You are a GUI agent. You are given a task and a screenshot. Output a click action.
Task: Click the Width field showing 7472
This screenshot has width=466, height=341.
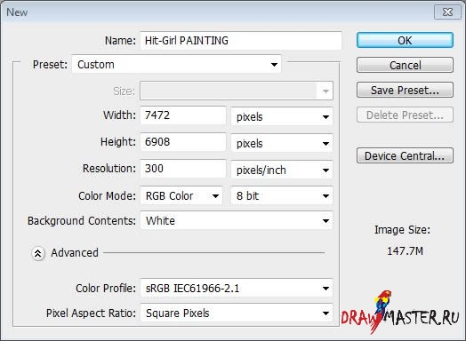pyautogui.click(x=183, y=115)
